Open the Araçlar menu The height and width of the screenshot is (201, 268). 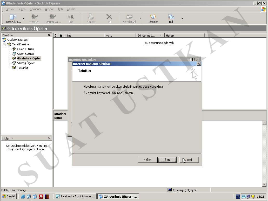[x=49, y=9]
